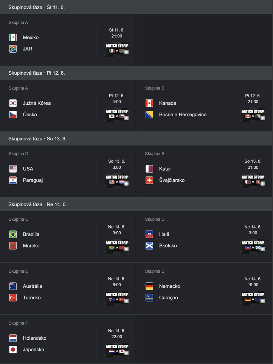Click the Brazília flag icon
The width and height of the screenshot is (273, 364).
13,234
